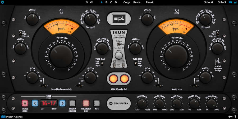
Task: Open help via the question mark icon
Action: tap(235, 117)
